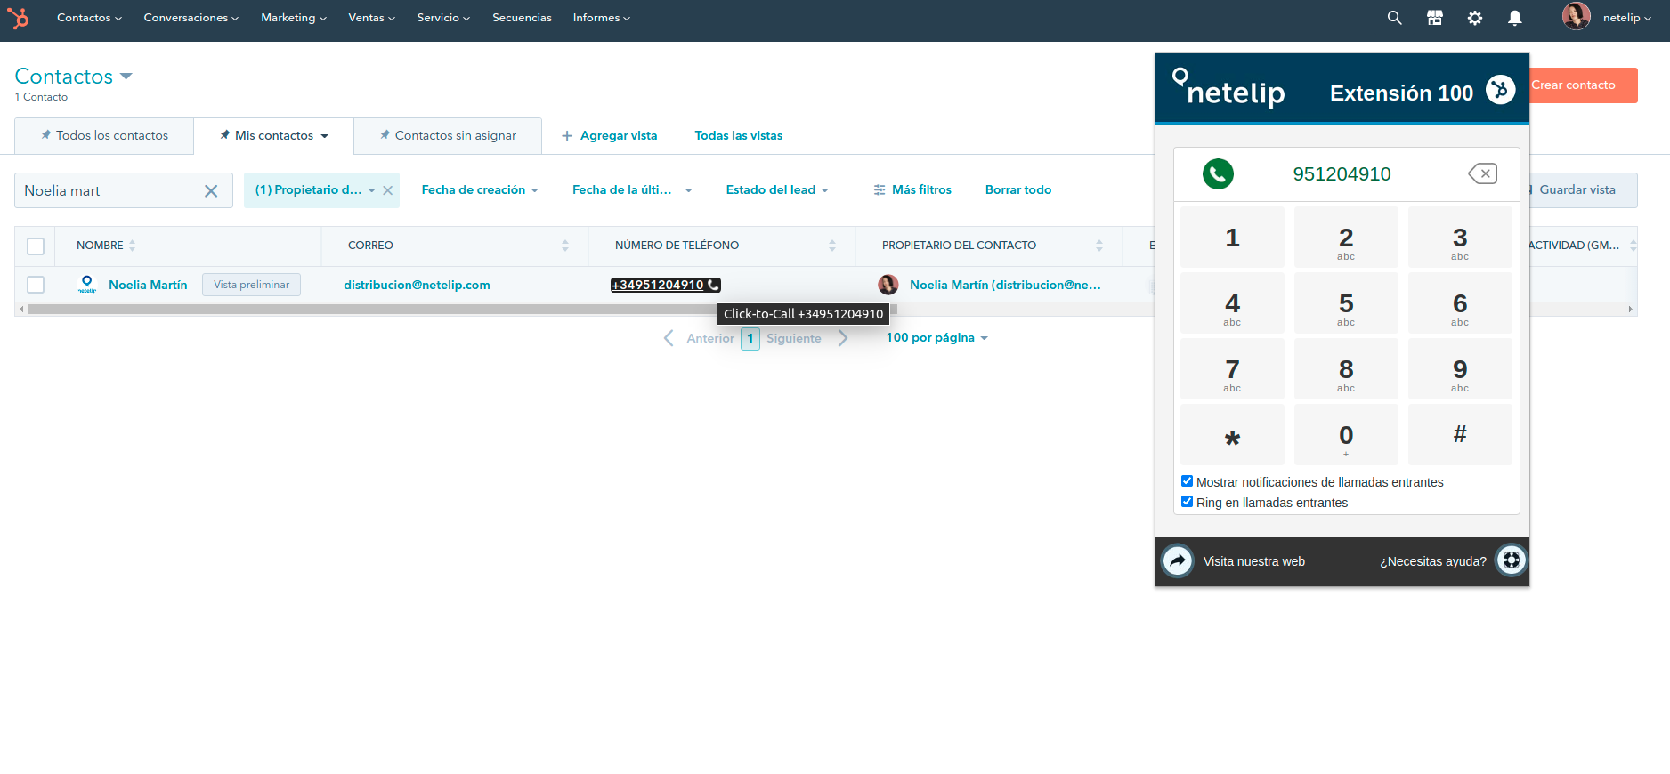Open the Noelia Martín contact link
1670x774 pixels.
148,285
